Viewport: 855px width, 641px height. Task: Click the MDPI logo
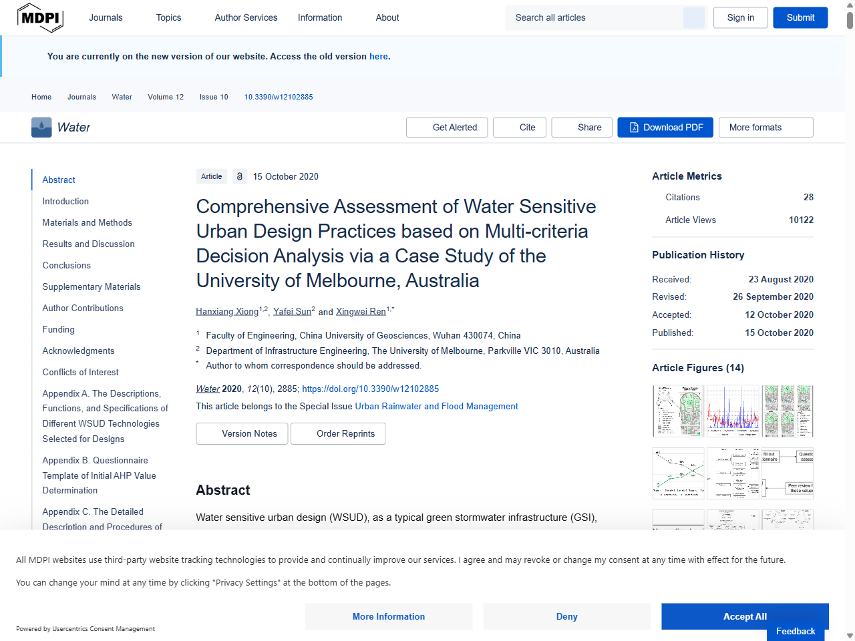[40, 17]
